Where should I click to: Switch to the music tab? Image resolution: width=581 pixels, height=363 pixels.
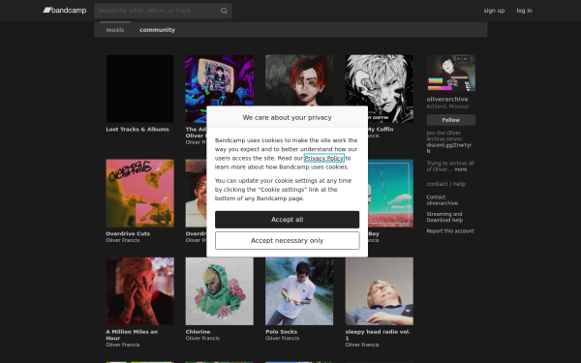point(115,30)
